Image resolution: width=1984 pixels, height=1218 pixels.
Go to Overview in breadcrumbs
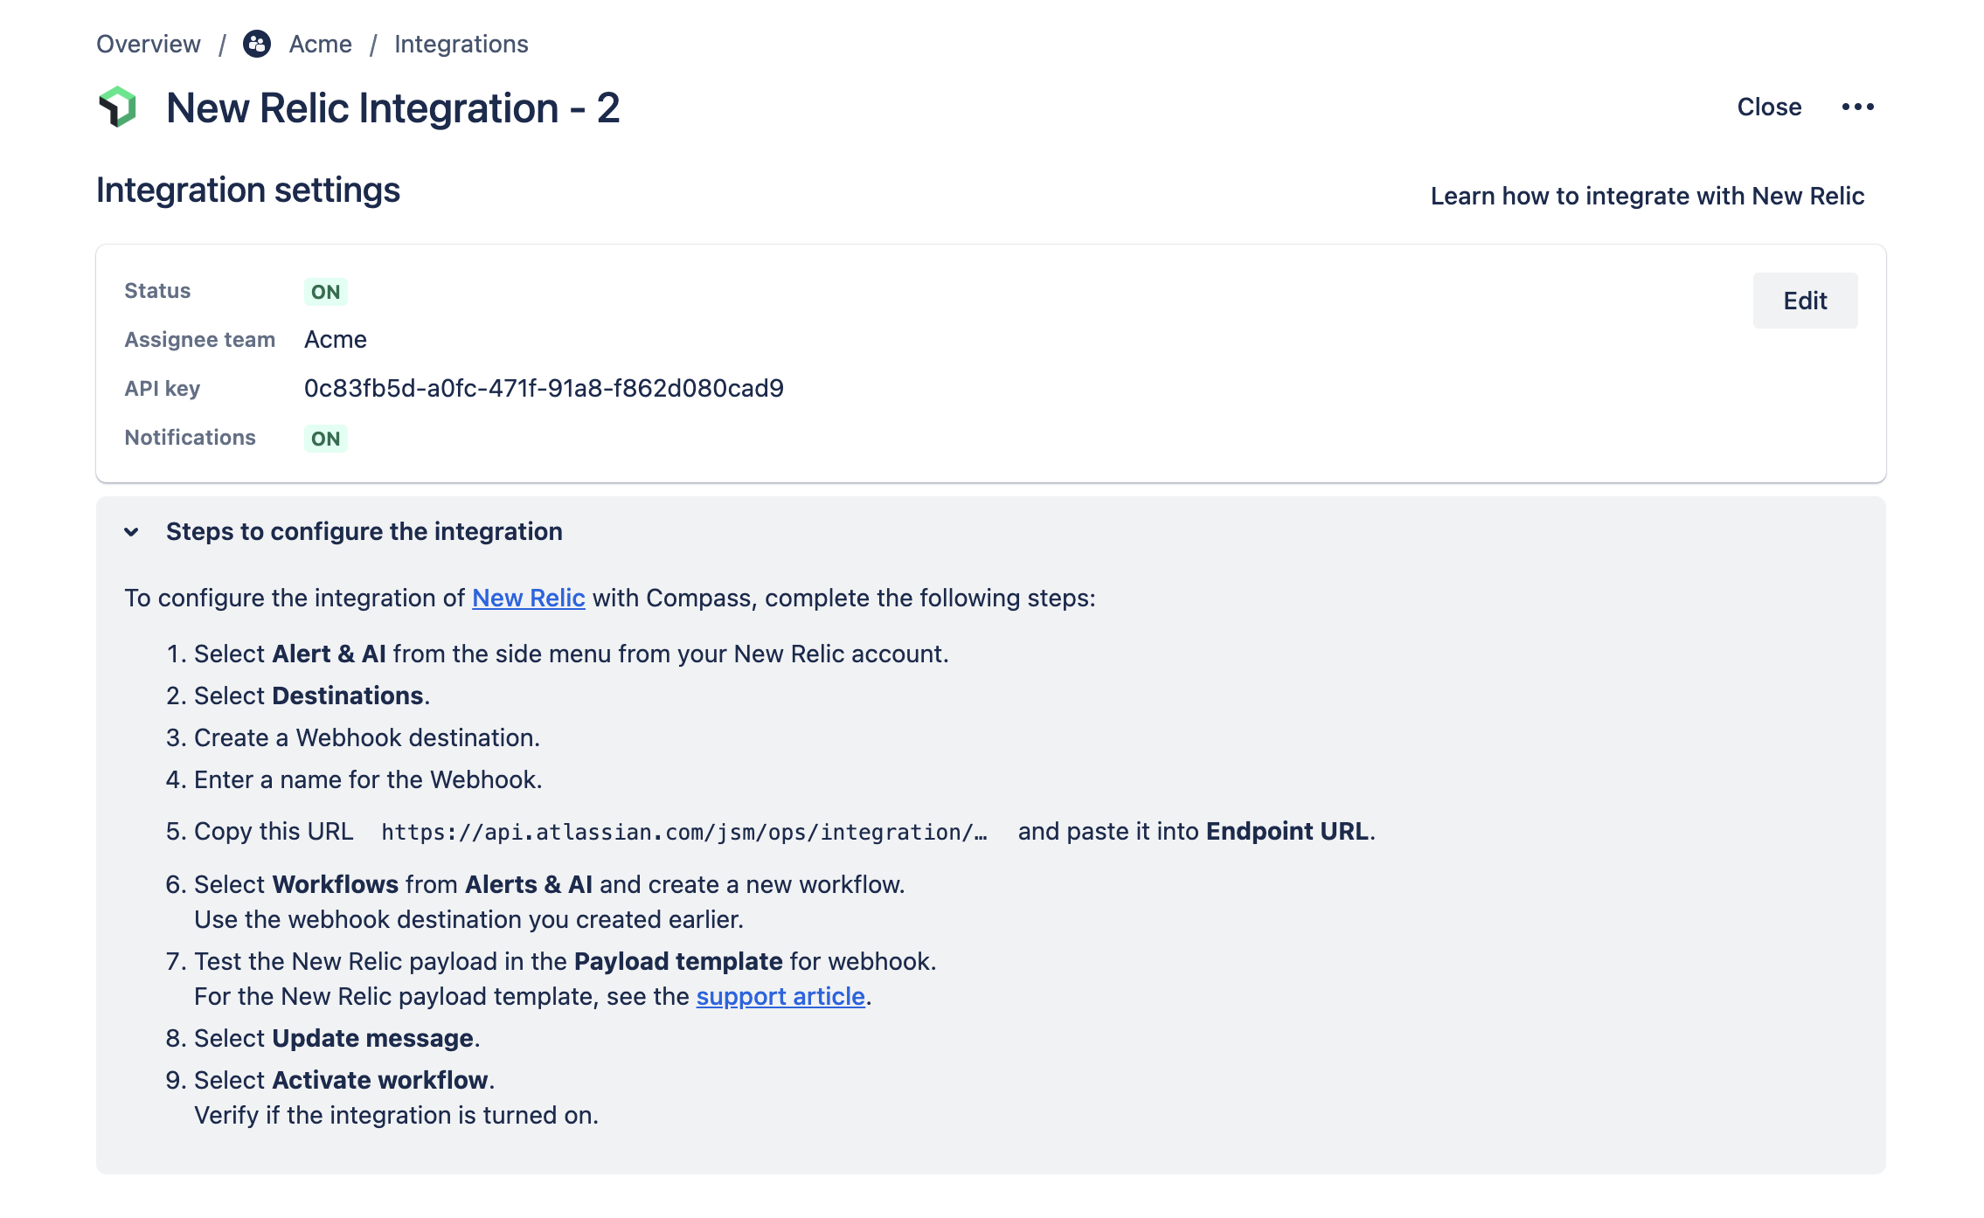(x=149, y=44)
